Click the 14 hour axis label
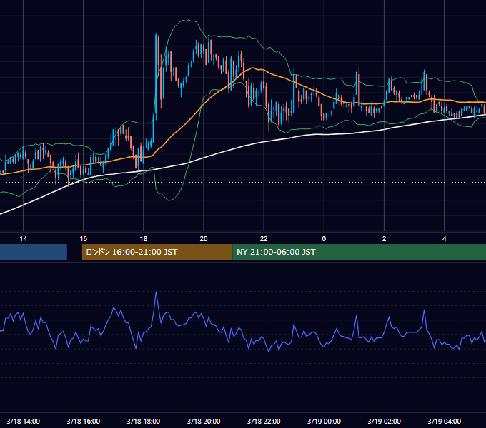This screenshot has width=486, height=428. coord(24,239)
